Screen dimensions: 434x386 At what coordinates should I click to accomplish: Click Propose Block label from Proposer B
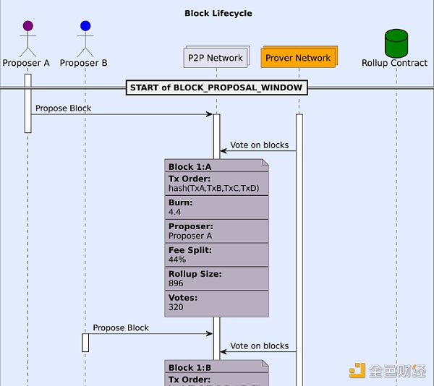tap(120, 327)
